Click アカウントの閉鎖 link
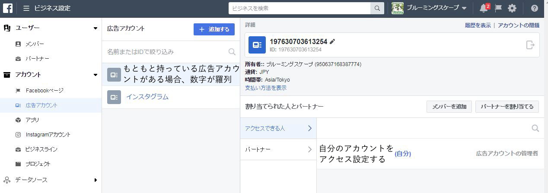This screenshot has width=548, height=193. tap(519, 25)
